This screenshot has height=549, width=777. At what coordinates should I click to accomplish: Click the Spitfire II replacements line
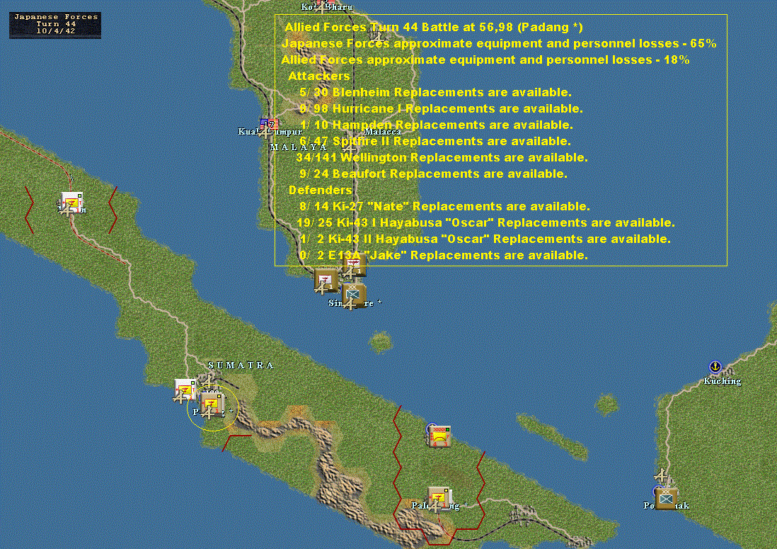click(435, 142)
